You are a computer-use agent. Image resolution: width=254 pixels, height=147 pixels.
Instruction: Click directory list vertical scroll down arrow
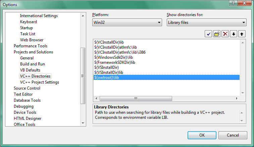[x=243, y=93]
